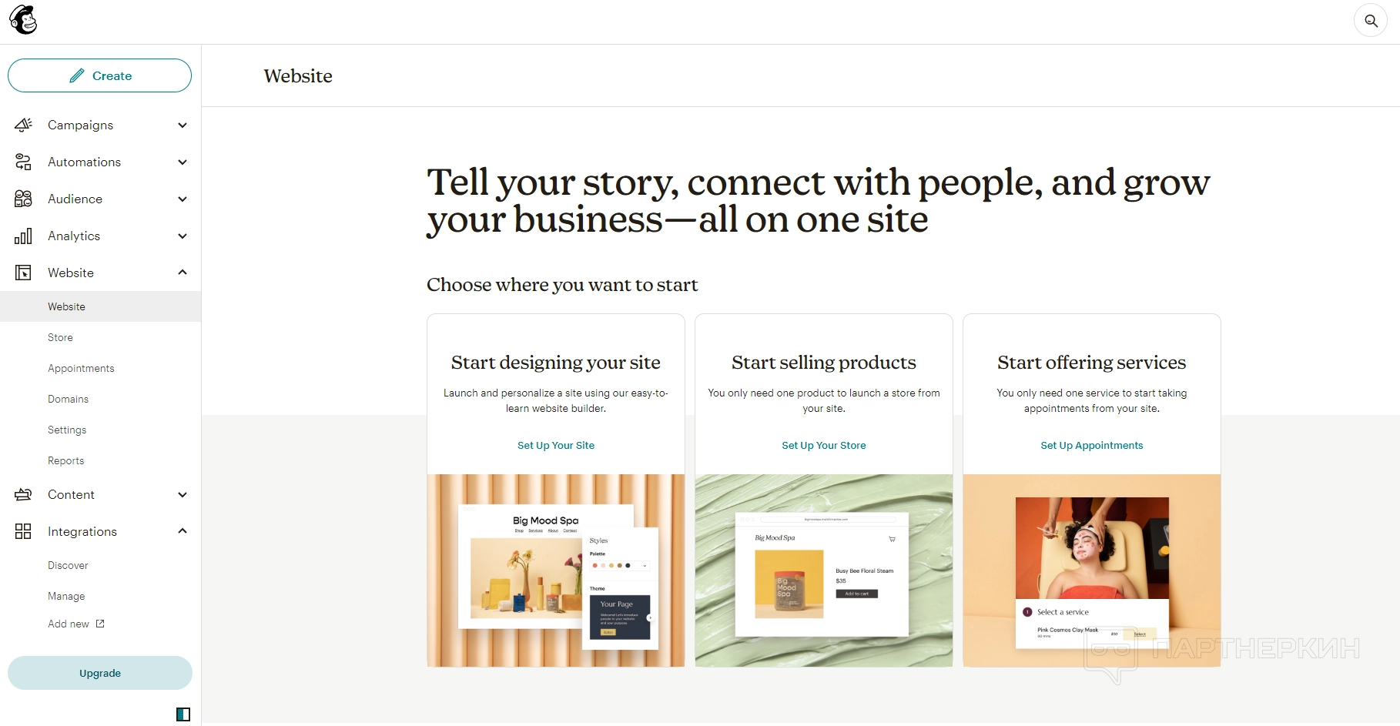
Task: Click the Upgrade button
Action: click(x=100, y=673)
